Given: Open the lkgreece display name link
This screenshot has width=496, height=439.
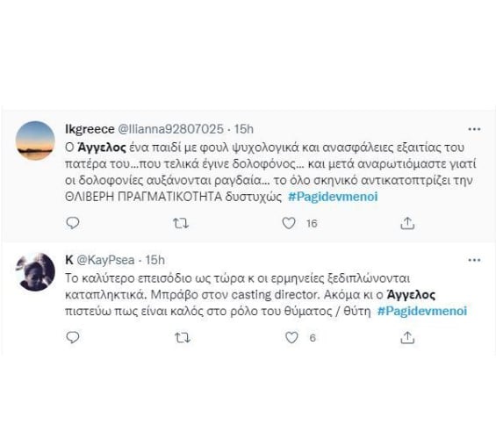Looking at the screenshot, I should [x=90, y=129].
